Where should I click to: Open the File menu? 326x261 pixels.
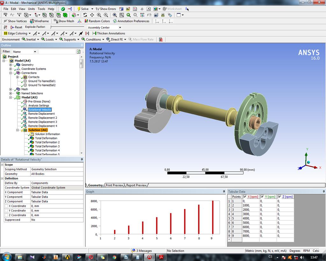coord(6,9)
